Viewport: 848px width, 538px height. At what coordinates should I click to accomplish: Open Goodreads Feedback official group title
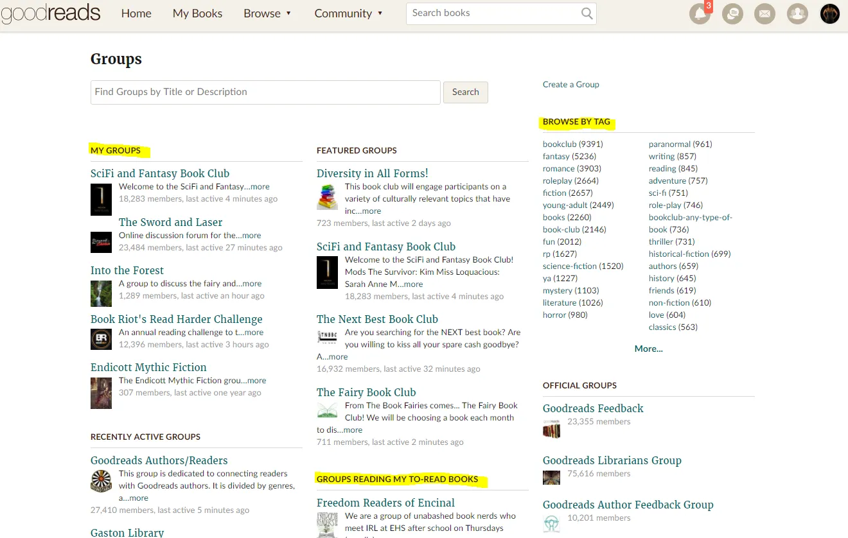tap(593, 408)
